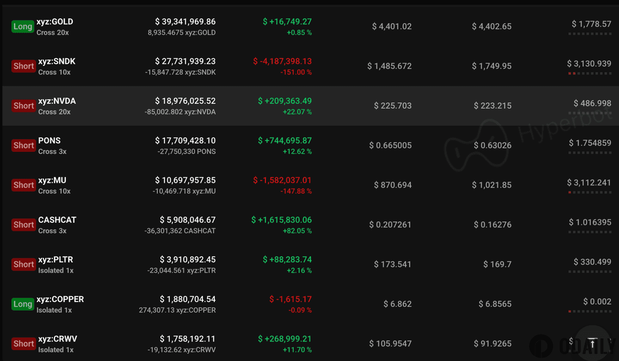Click the price $ 4,402.65
This screenshot has width=619, height=361.
pyautogui.click(x=492, y=26)
